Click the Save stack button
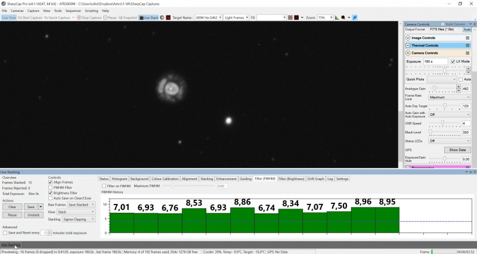Image resolution: width=477 pixels, height=254 pixels. click(31, 207)
